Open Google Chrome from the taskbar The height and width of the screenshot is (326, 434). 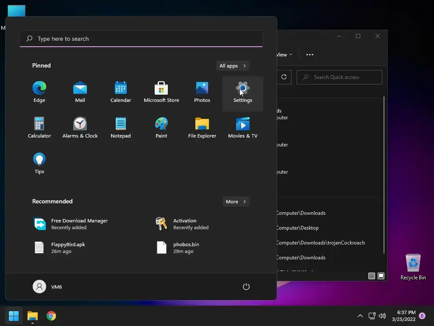coord(51,316)
